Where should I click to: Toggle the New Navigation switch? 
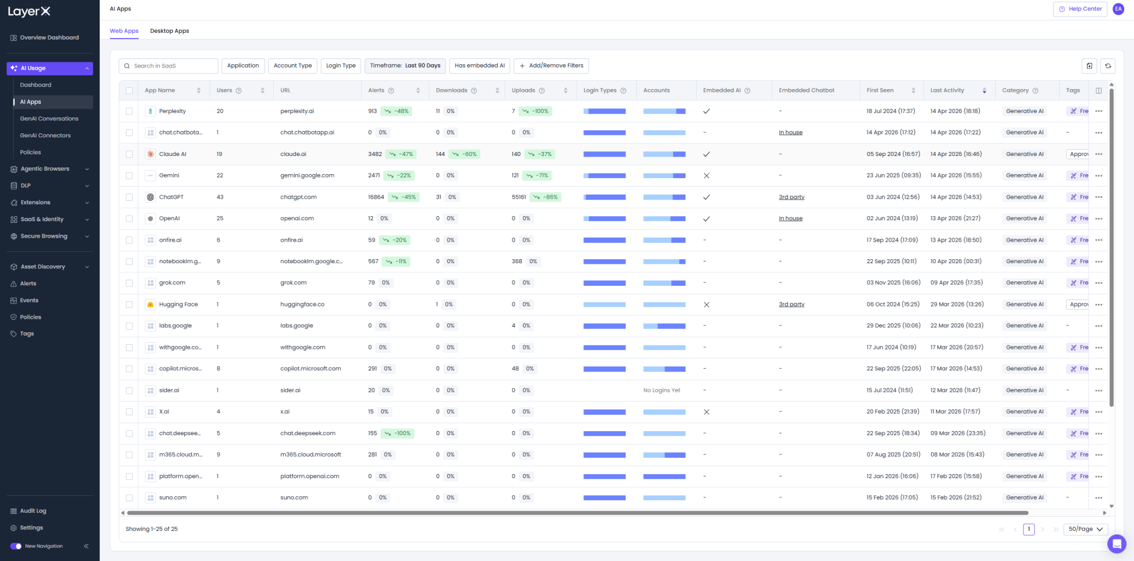16,546
